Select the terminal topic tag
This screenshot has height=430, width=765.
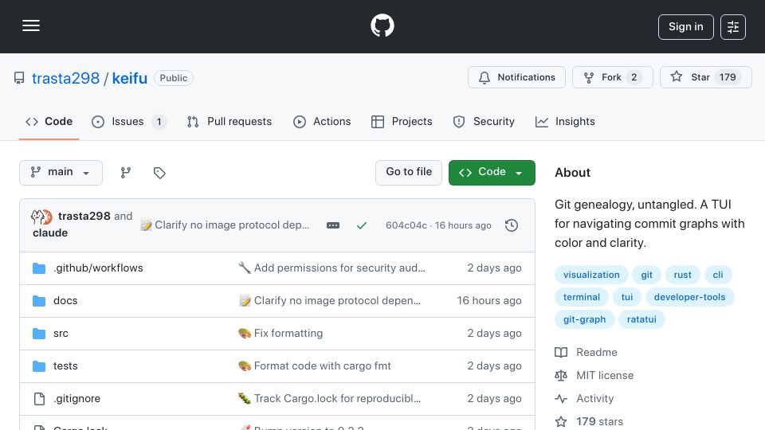click(582, 297)
